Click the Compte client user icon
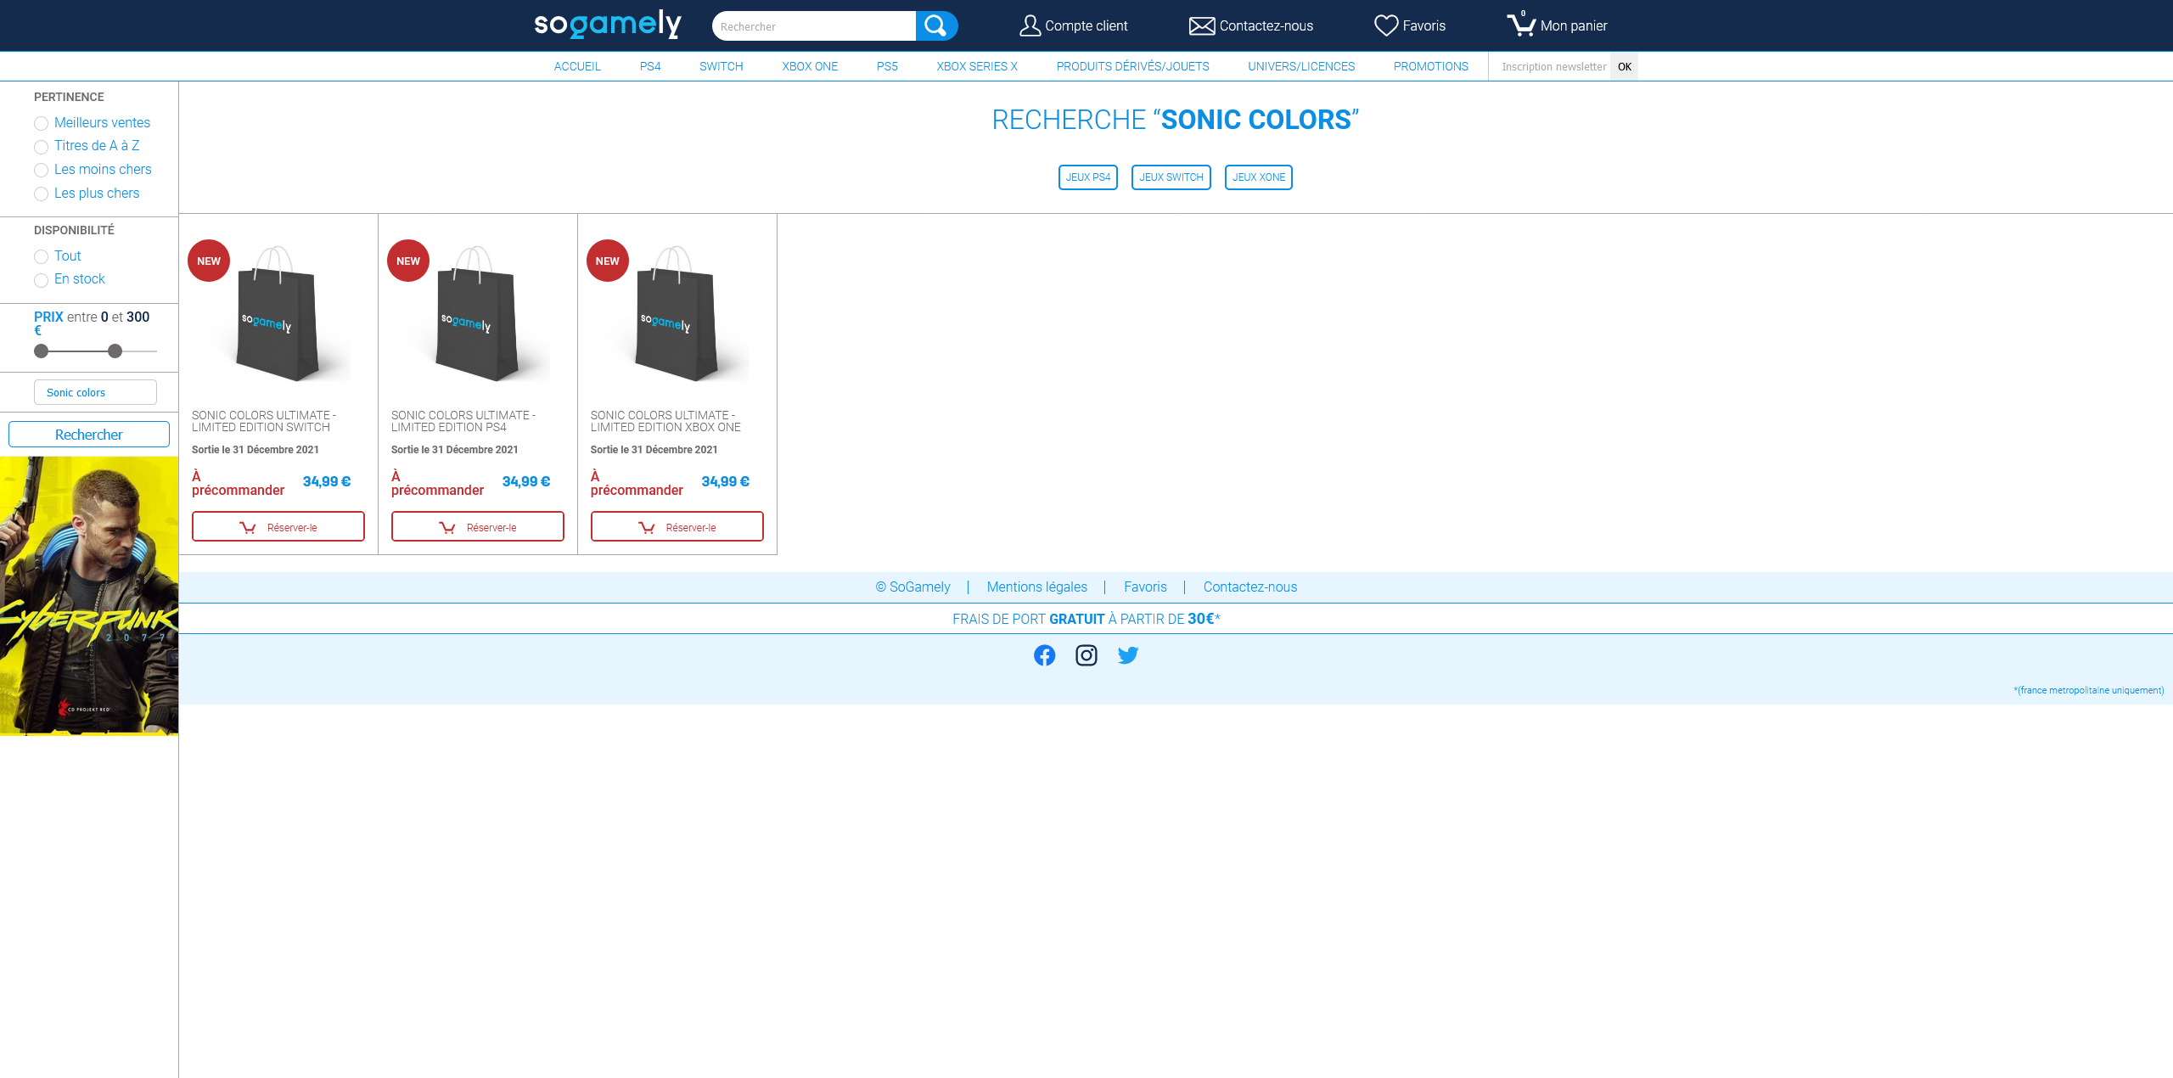 coord(1025,25)
